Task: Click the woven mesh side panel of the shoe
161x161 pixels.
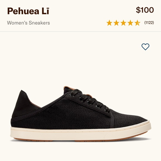Action: [x=72, y=114]
